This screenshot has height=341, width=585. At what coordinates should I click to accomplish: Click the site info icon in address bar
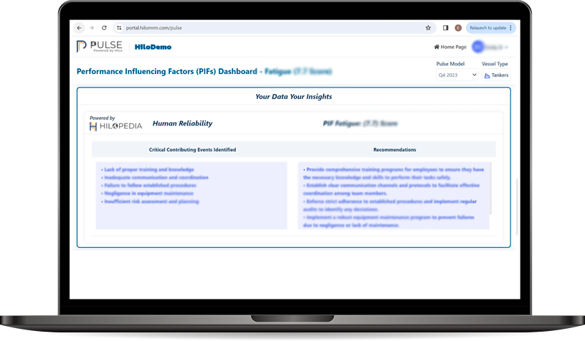pyautogui.click(x=120, y=28)
